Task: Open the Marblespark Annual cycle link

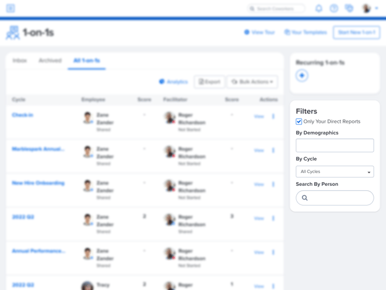Action: (x=38, y=149)
